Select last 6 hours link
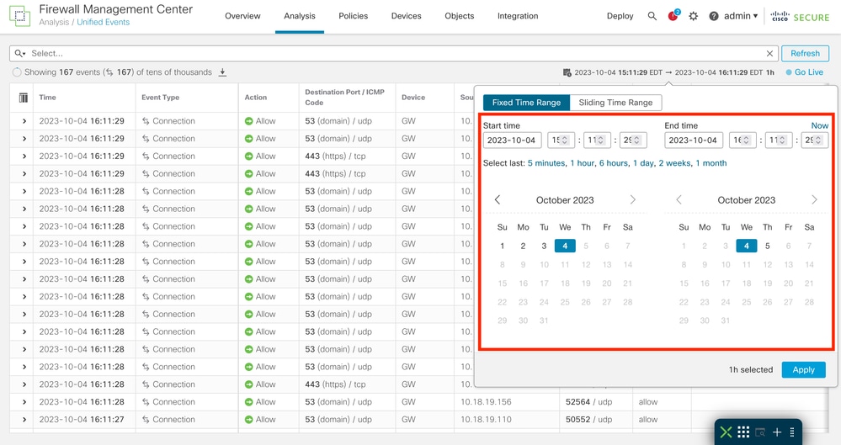 coord(614,163)
